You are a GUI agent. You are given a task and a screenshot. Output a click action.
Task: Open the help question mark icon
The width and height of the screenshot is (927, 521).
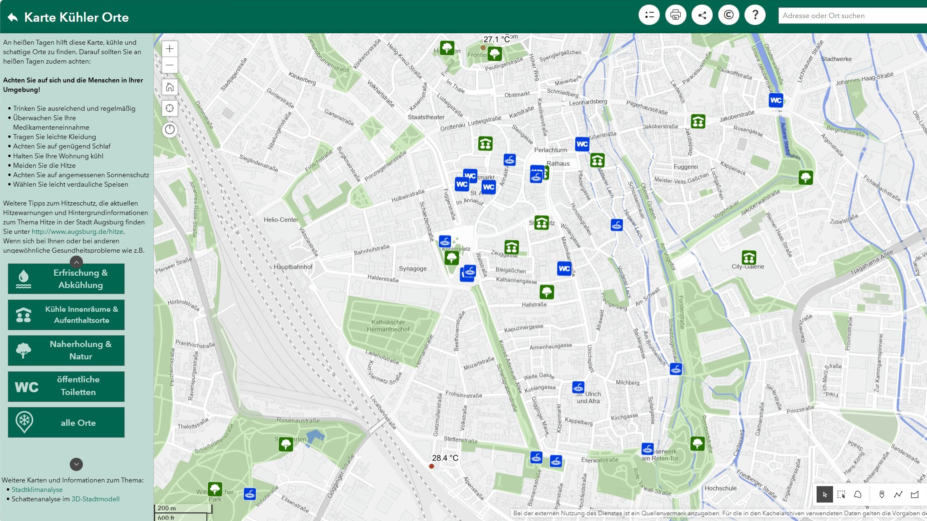tap(755, 15)
